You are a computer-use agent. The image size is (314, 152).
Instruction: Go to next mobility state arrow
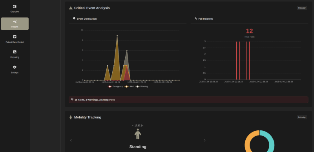coord(204,140)
